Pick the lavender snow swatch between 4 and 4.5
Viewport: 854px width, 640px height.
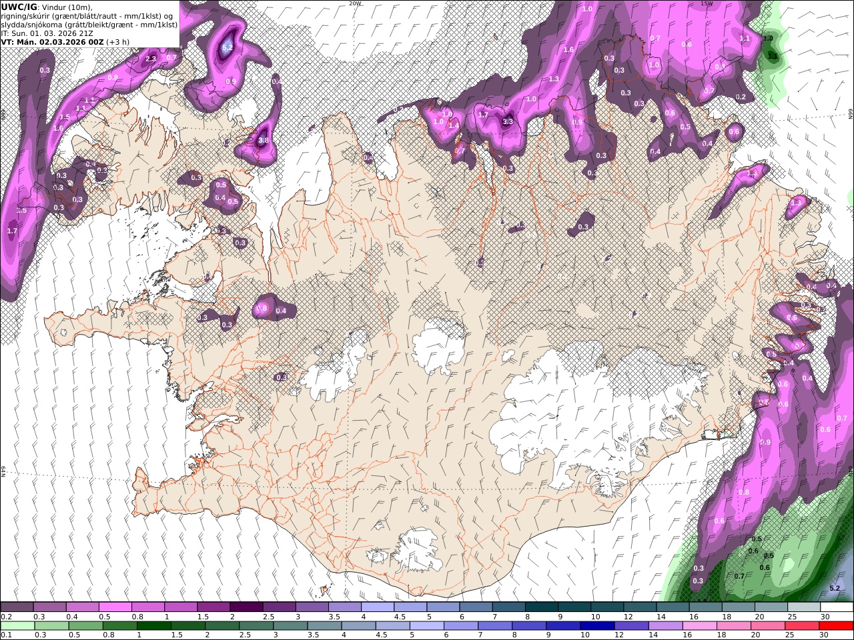pyautogui.click(x=378, y=607)
